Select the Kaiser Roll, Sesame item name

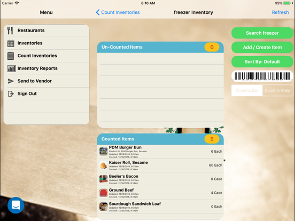point(128,163)
